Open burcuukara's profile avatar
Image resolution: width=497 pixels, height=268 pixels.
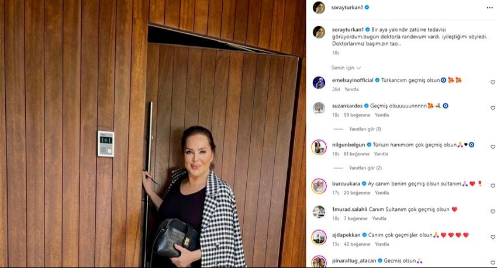(319, 186)
